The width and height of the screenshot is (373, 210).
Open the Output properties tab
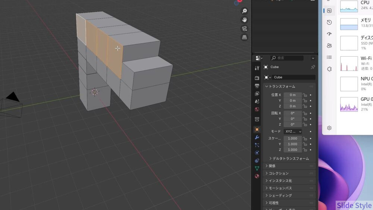257,86
